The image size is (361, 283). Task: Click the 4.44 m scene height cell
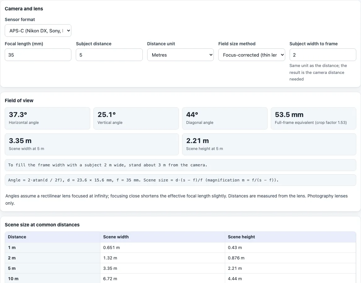point(290,278)
